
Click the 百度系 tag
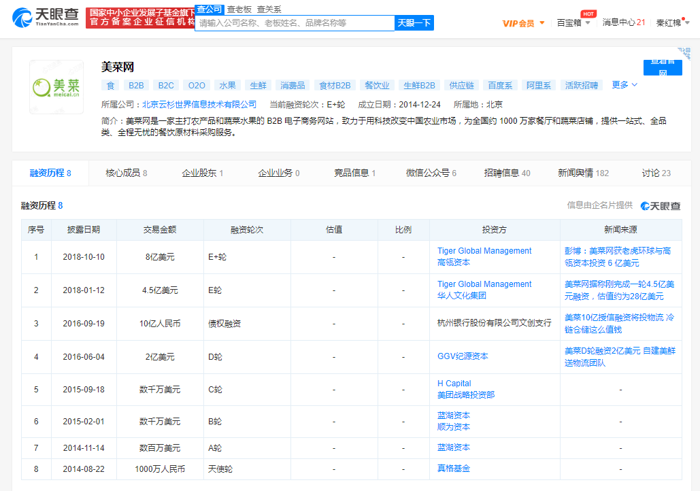click(x=500, y=85)
